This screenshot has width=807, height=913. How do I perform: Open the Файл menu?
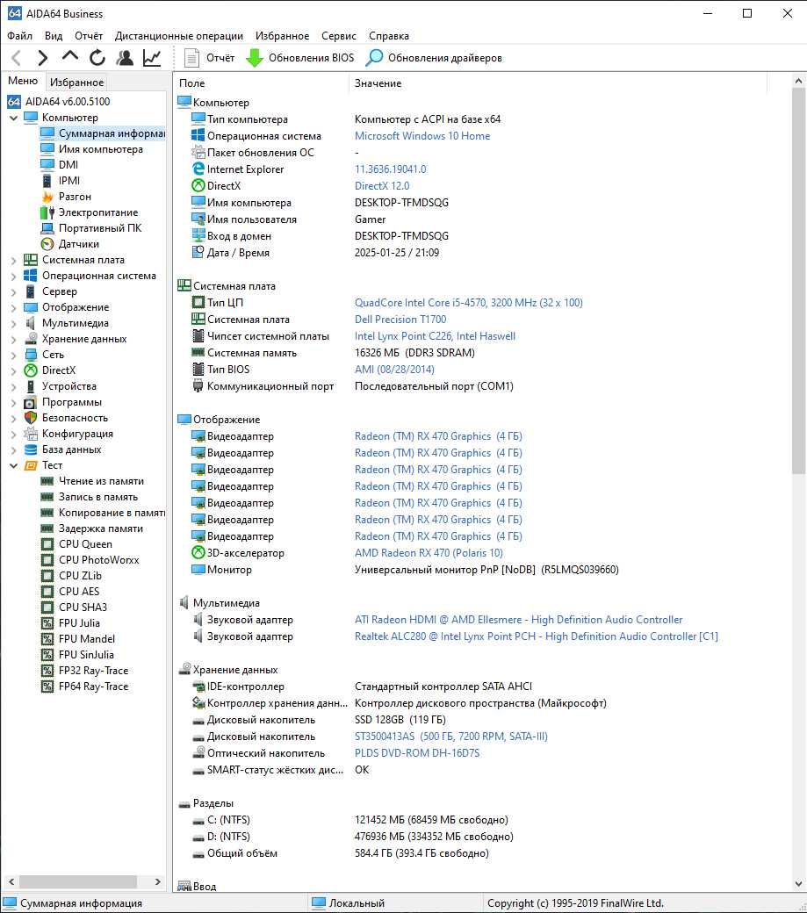20,35
